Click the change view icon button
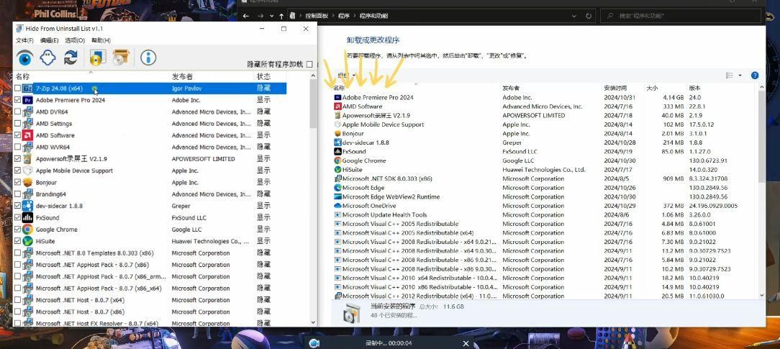This screenshot has width=780, height=349. click(x=729, y=76)
